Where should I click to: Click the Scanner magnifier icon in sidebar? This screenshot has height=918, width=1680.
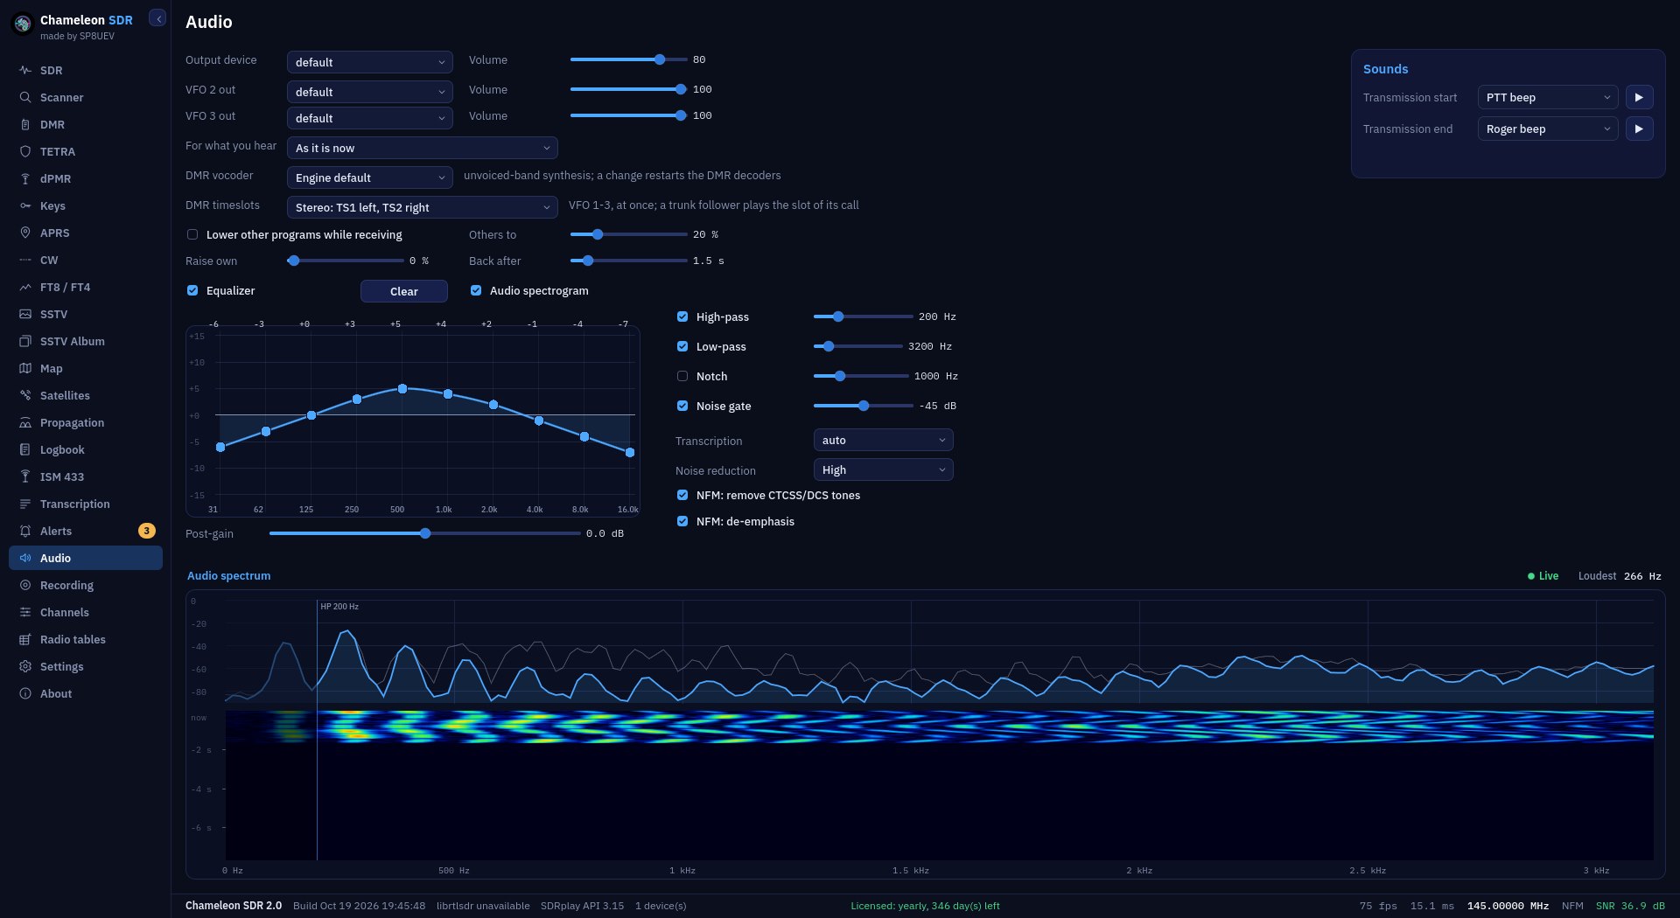[25, 97]
